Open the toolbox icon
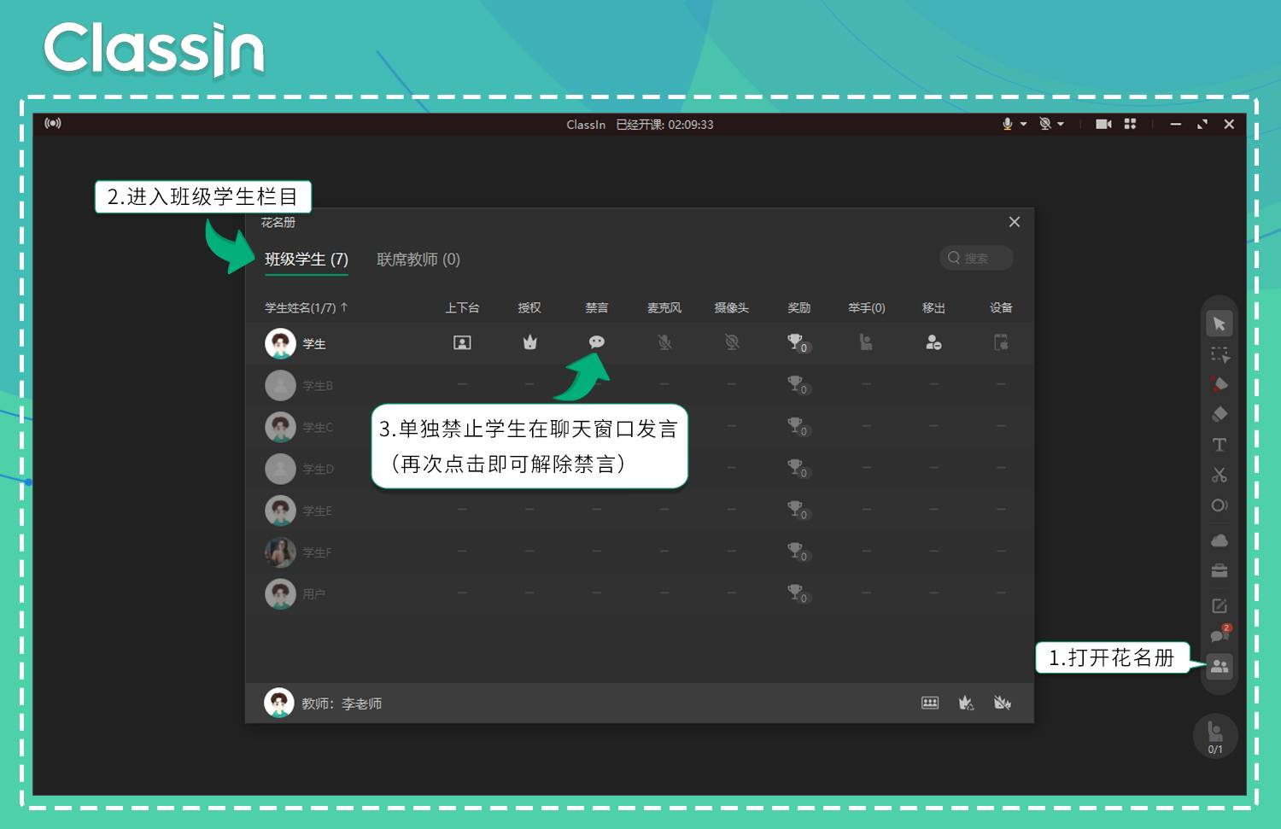 tap(1220, 570)
